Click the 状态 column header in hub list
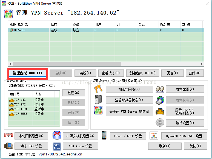212x159 pixels. pos(60,24)
